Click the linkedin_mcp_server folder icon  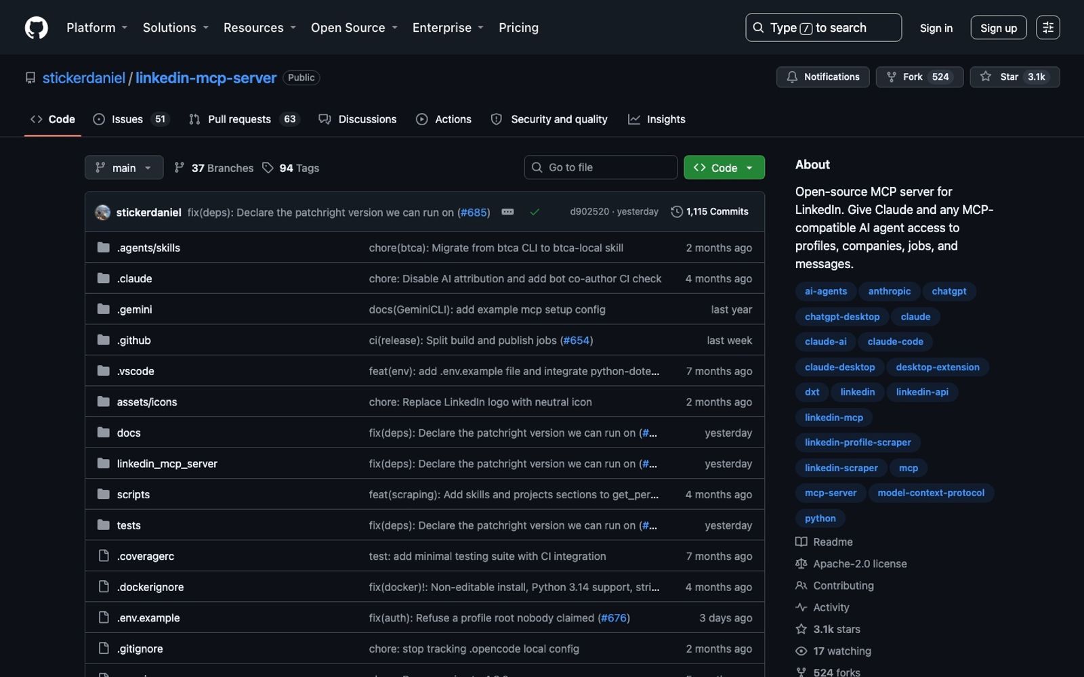pos(103,463)
